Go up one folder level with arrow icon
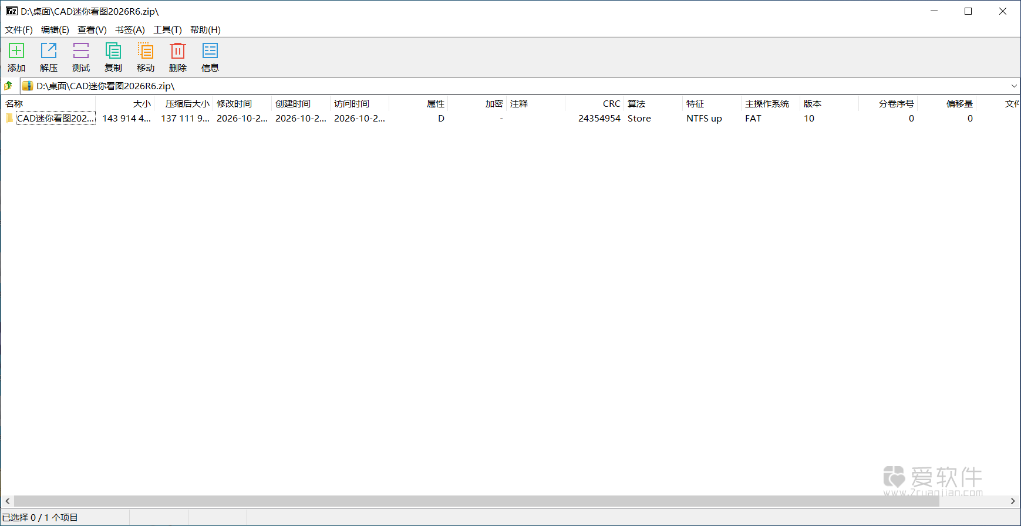 click(8, 86)
